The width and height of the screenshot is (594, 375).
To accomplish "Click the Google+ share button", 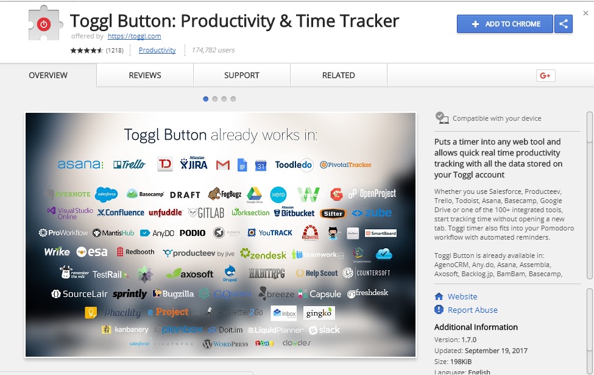I will [545, 76].
